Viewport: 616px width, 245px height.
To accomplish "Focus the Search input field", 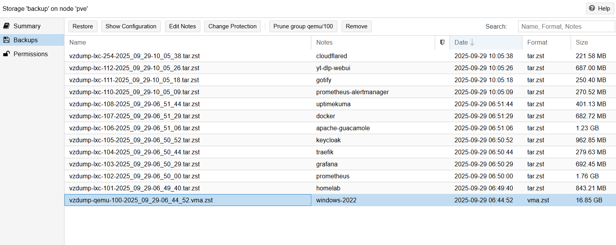I will coord(566,26).
